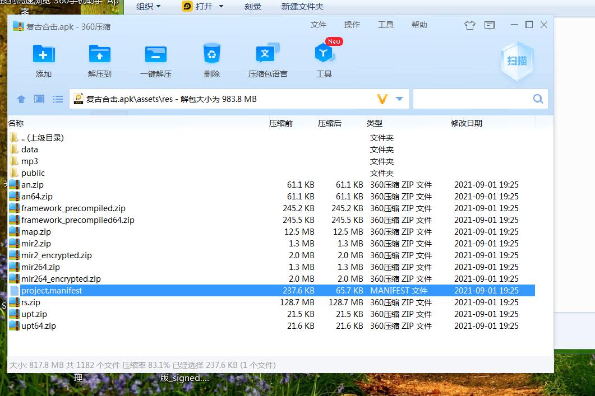Open the 工具 toolbox icon with New badge

(x=324, y=55)
